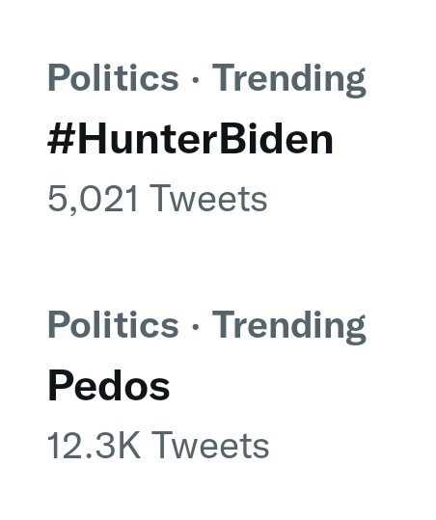Click the dot separator above Pedos
The width and height of the screenshot is (436, 520).
196,327
